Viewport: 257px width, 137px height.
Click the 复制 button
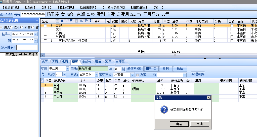point(165,69)
